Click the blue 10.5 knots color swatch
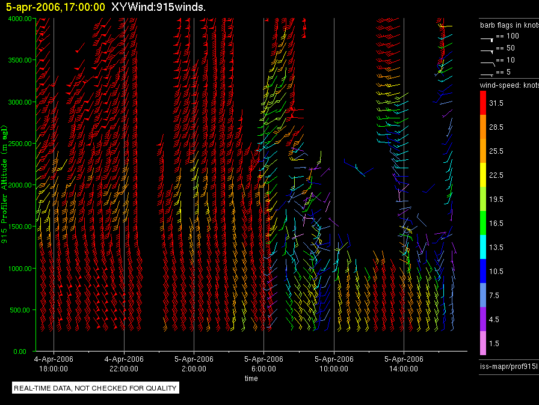 tap(482, 271)
